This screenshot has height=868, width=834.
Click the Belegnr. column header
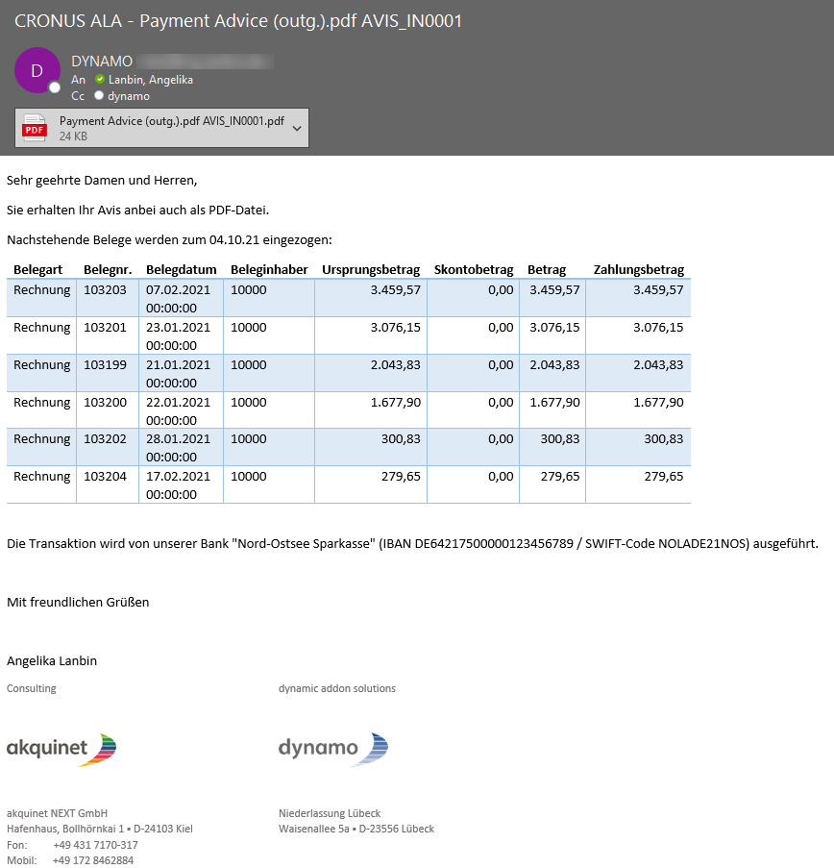coord(107,270)
